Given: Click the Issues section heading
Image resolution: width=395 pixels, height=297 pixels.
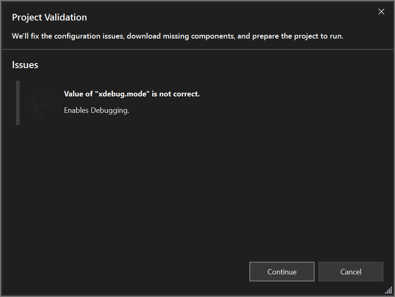Looking at the screenshot, I should (x=25, y=65).
